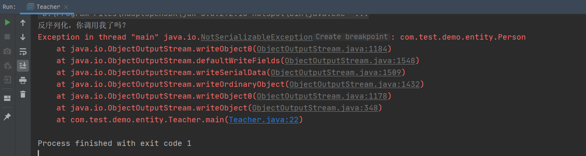Click 'Process finished with exit code 1' text
This screenshot has width=586, height=156.
point(114,143)
